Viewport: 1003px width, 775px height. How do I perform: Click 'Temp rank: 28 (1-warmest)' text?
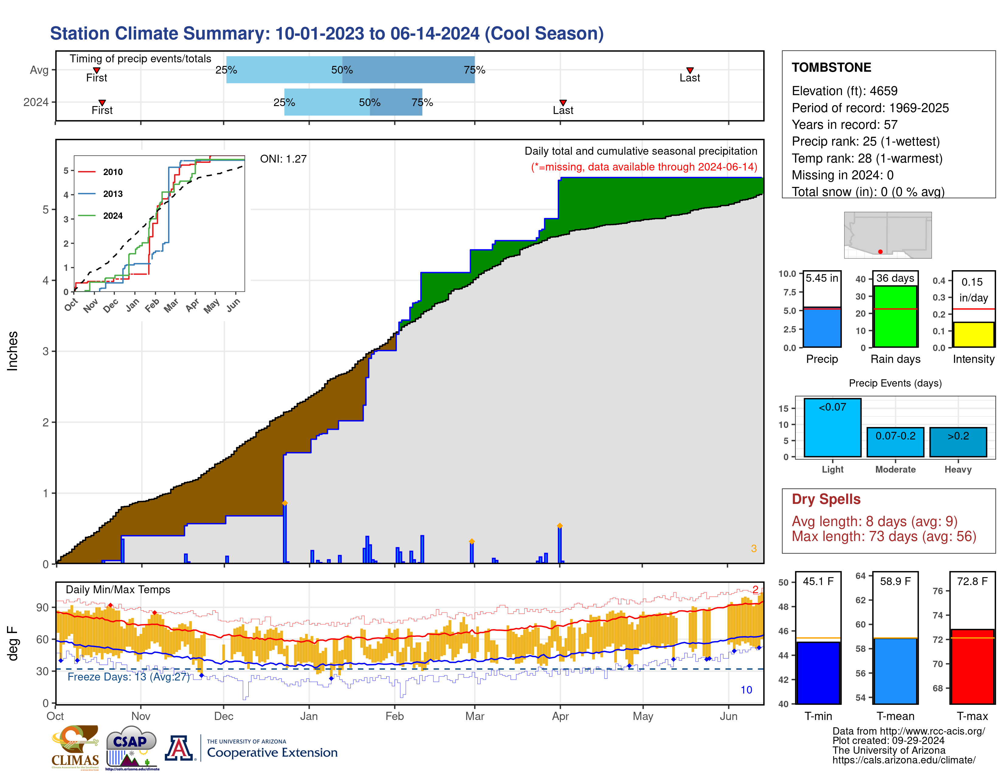(867, 158)
